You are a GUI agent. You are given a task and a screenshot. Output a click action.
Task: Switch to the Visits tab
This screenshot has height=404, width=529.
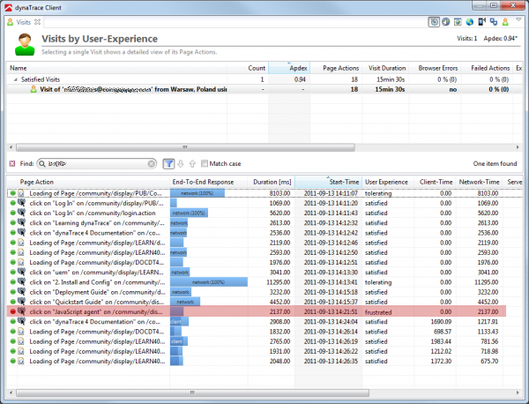tap(24, 22)
